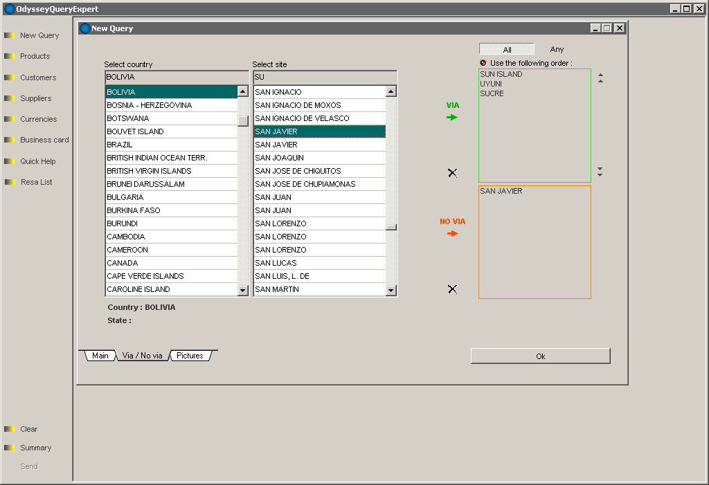Image resolution: width=709 pixels, height=485 pixels.
Task: Open Products from the sidebar
Action: pos(35,56)
